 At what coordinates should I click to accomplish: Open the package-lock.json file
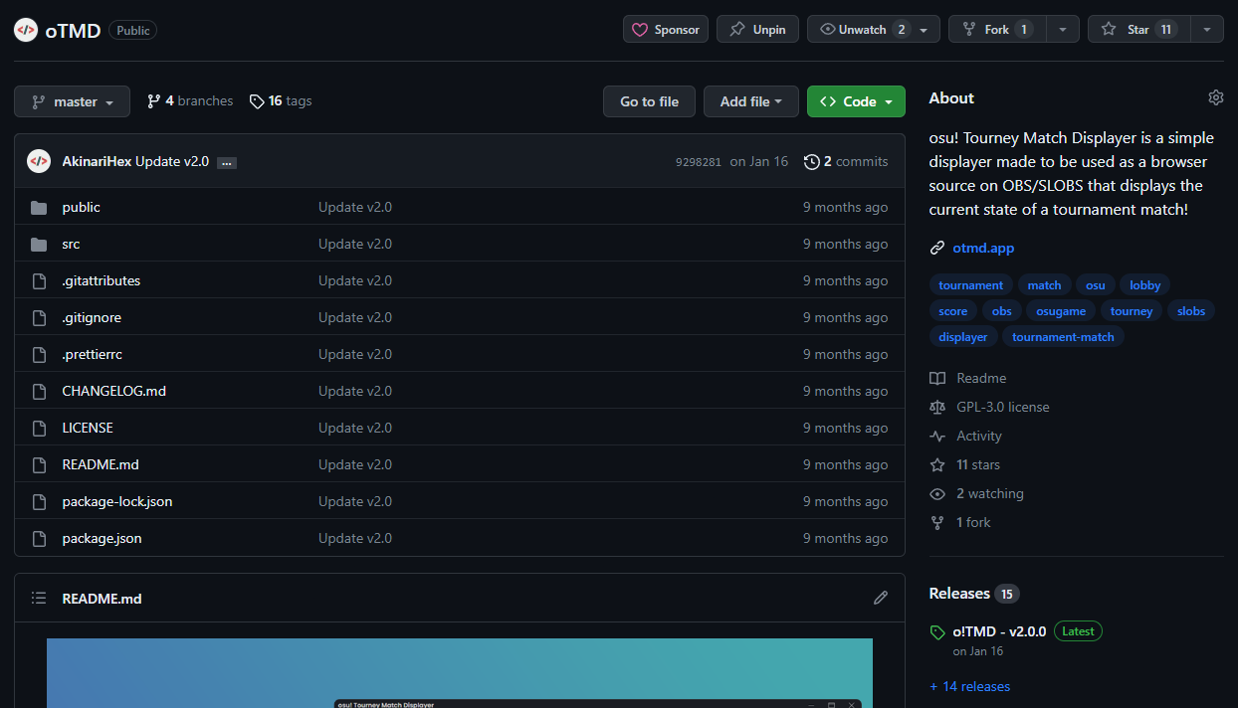(x=117, y=501)
